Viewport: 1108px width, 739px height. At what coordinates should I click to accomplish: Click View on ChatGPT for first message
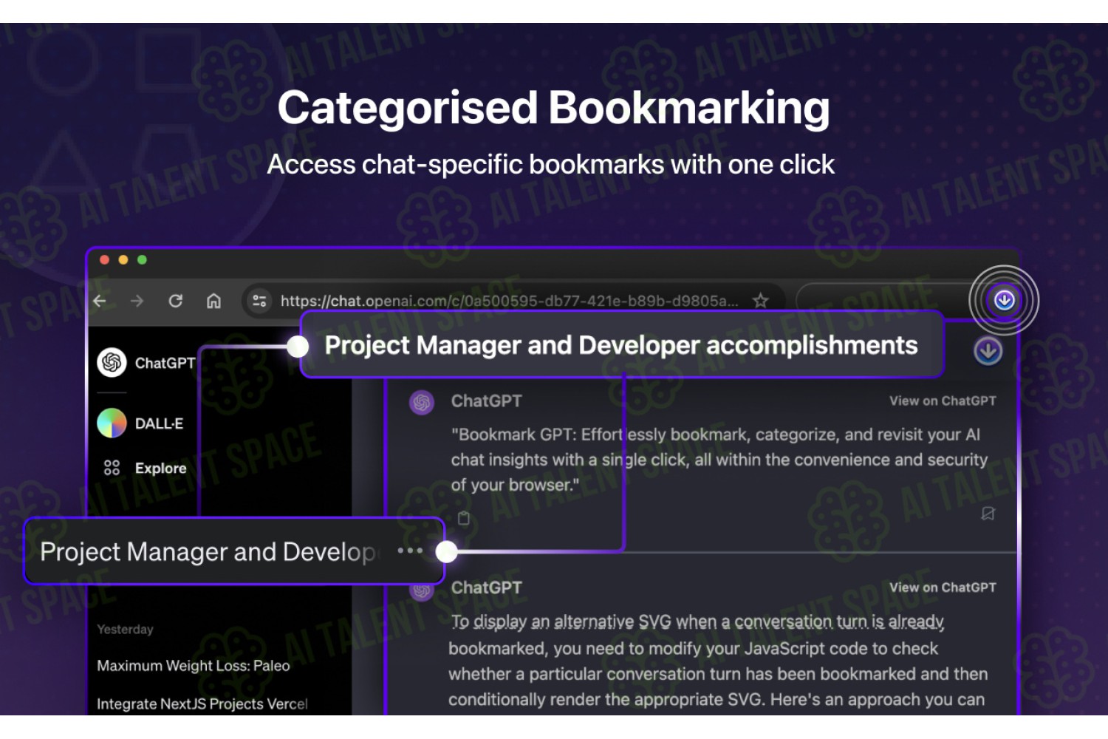(943, 401)
